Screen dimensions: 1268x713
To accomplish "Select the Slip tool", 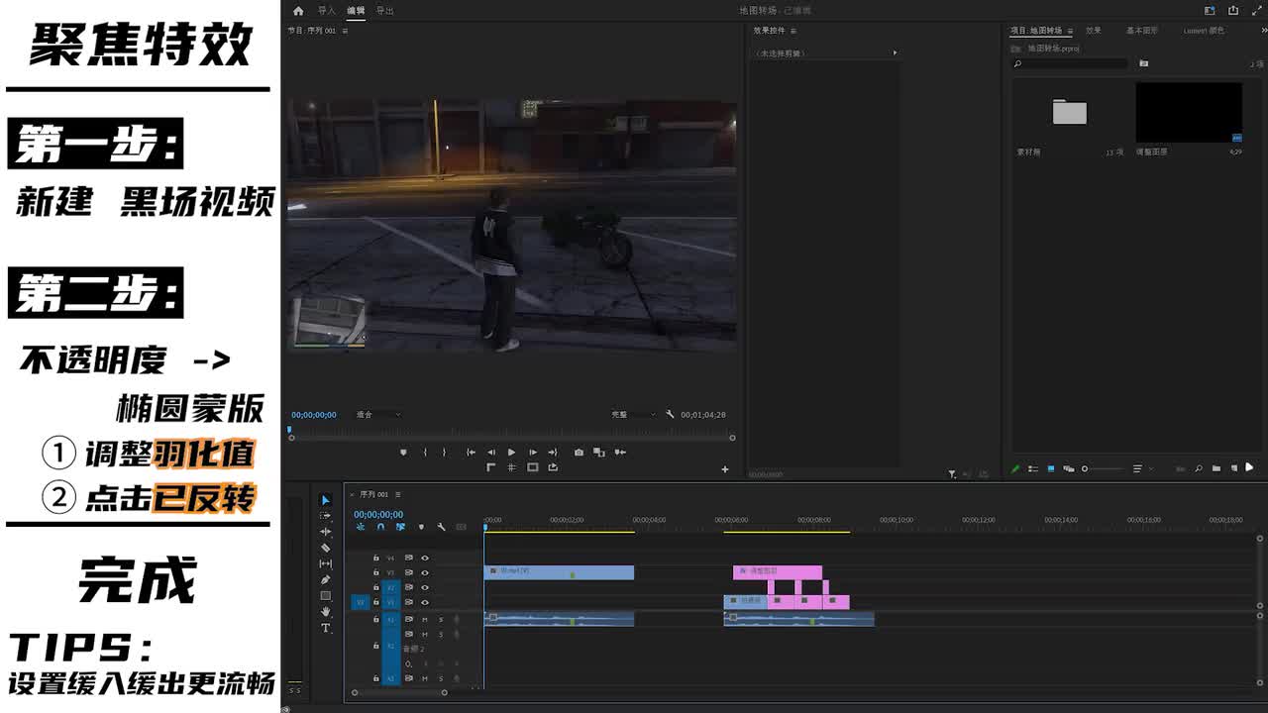I will point(325,563).
